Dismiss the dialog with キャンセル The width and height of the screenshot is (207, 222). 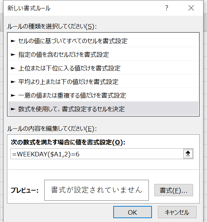(x=177, y=212)
